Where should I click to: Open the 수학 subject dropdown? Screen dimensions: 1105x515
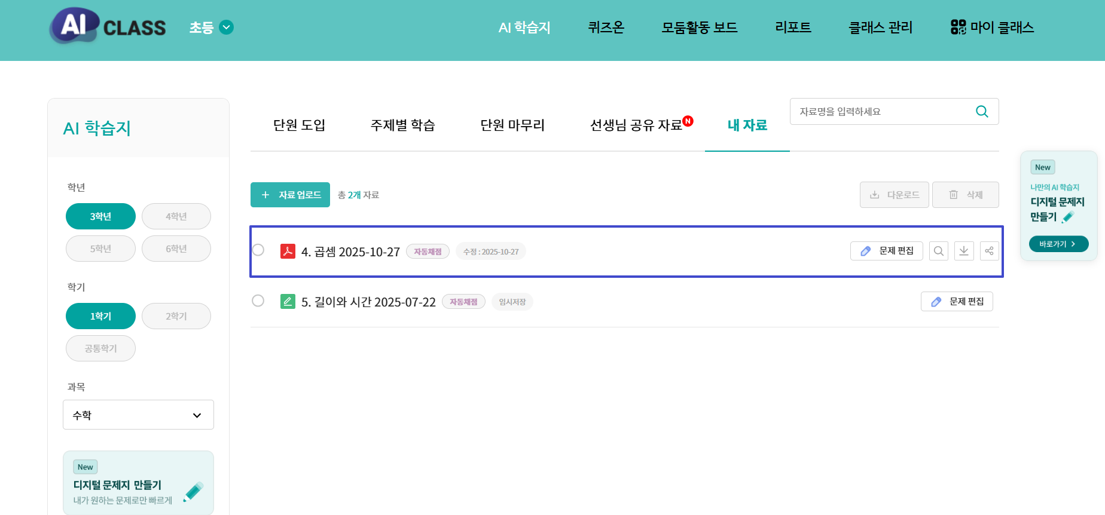(138, 415)
